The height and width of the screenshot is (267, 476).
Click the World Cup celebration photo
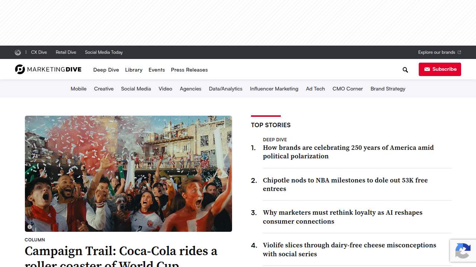click(x=128, y=174)
